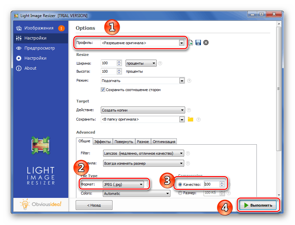Select highlighted Настройки item with sliders icon
The width and height of the screenshot is (295, 225).
(41, 38)
